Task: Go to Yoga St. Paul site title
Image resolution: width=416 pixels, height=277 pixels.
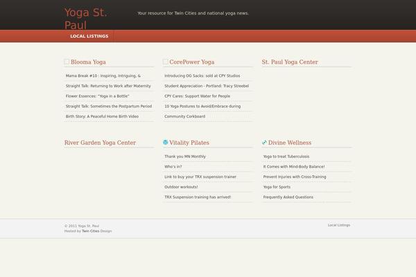Action: pyautogui.click(x=85, y=19)
